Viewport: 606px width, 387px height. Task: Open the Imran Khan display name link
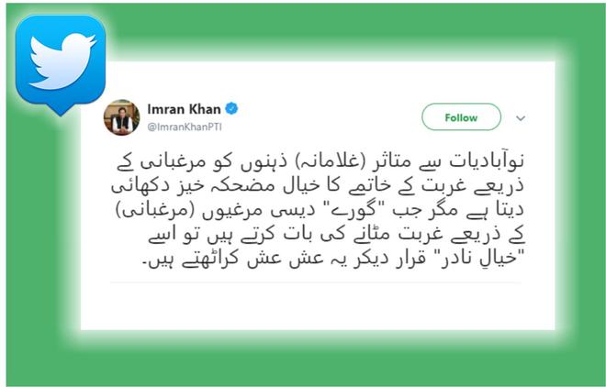[x=184, y=109]
